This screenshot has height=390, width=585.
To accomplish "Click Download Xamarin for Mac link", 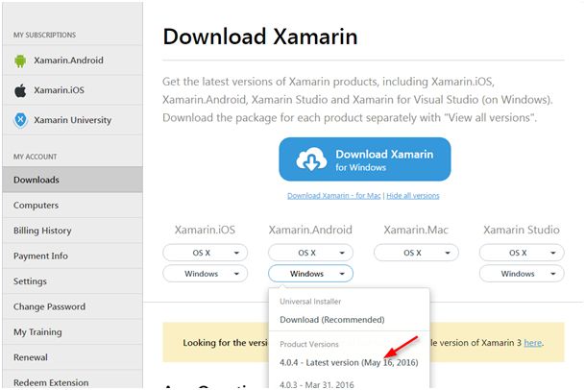I will pyautogui.click(x=333, y=196).
